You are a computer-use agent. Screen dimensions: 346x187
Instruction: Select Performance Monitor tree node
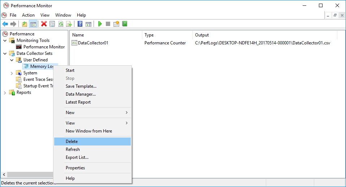[x=44, y=47]
